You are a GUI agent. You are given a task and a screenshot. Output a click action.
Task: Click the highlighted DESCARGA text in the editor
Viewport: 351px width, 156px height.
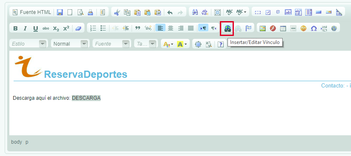86,98
